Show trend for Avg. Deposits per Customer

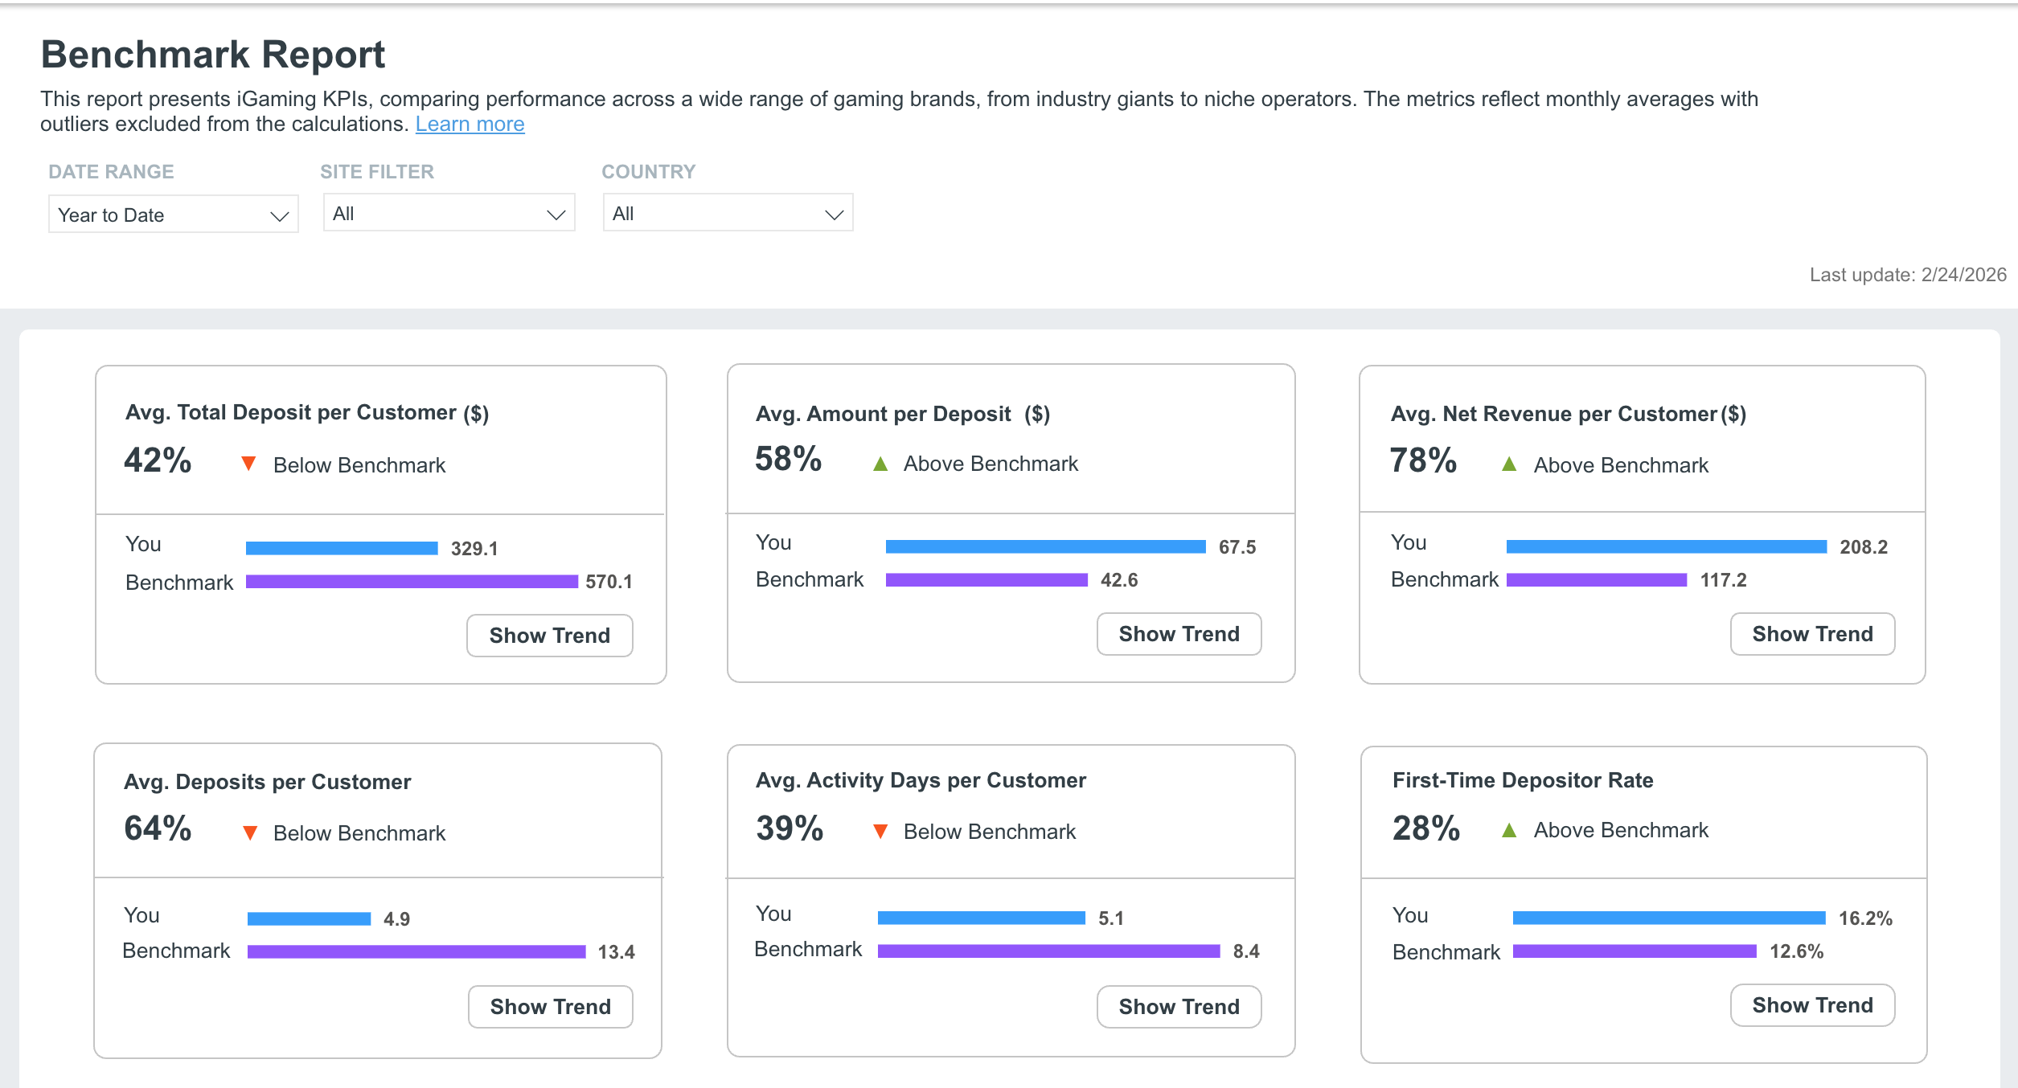tap(551, 1007)
